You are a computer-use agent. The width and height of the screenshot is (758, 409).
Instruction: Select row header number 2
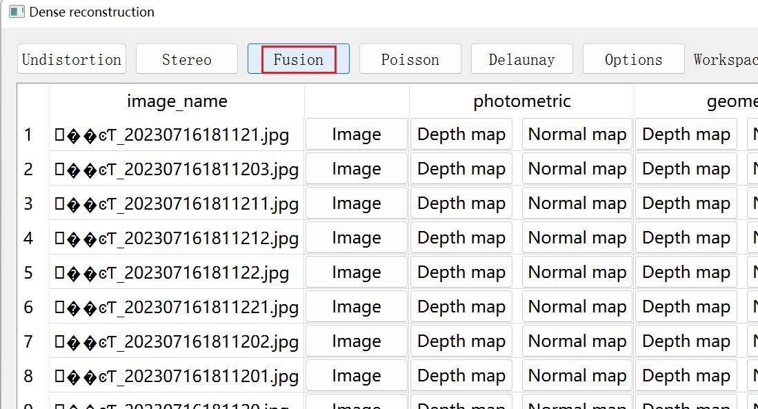click(x=28, y=169)
